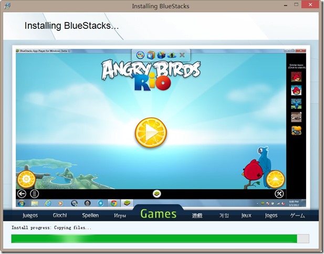Click the 'Install progress: Copying files...' text
Viewport: 324px width, 254px height.
[x=51, y=228]
